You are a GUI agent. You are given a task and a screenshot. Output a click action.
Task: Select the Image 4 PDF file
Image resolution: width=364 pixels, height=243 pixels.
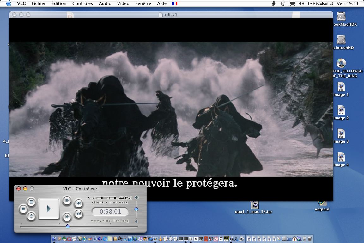(x=341, y=157)
